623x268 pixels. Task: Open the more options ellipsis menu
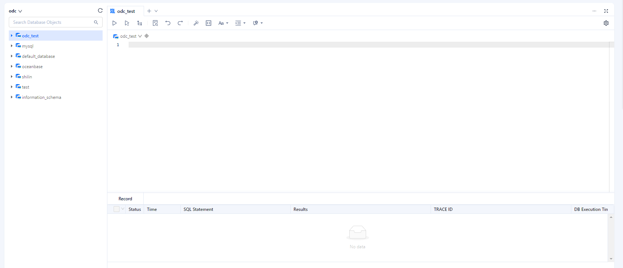(x=594, y=11)
